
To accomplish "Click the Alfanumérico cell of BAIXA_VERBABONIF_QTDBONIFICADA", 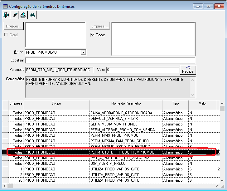I will (x=176, y=113).
